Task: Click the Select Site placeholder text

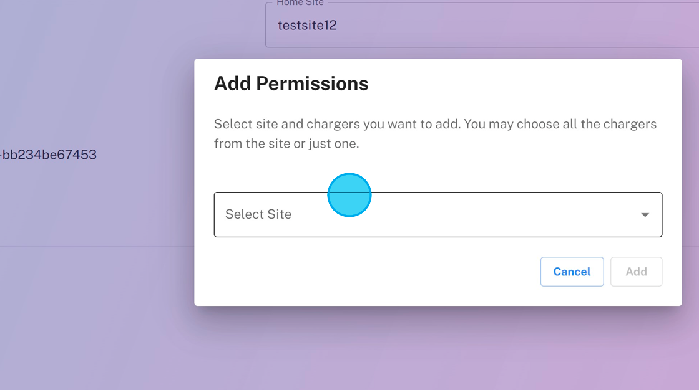Action: 258,214
